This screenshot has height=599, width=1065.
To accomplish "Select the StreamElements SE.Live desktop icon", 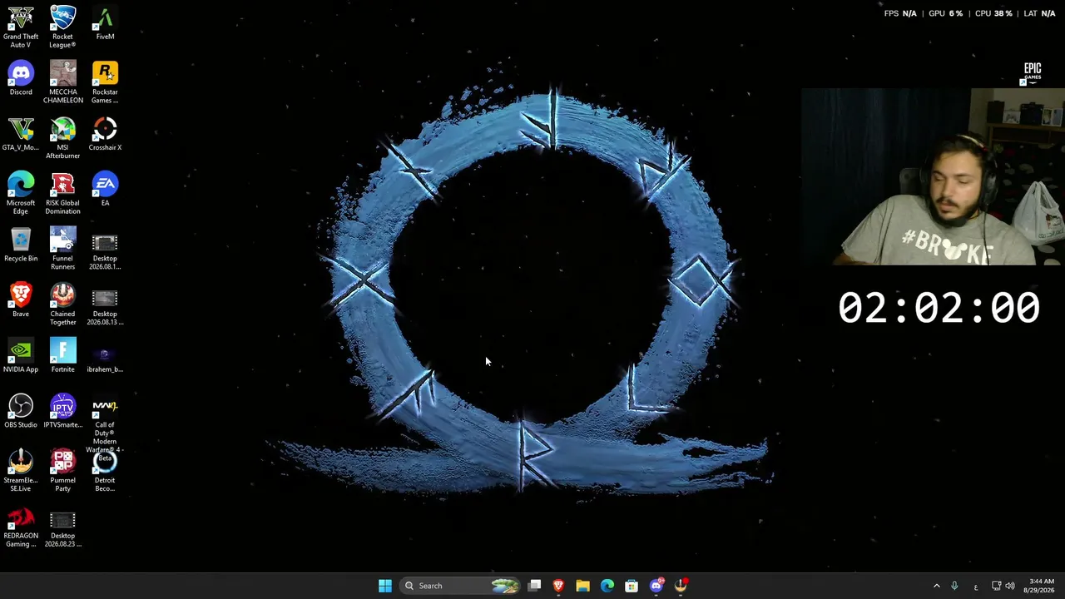I will (21, 471).
